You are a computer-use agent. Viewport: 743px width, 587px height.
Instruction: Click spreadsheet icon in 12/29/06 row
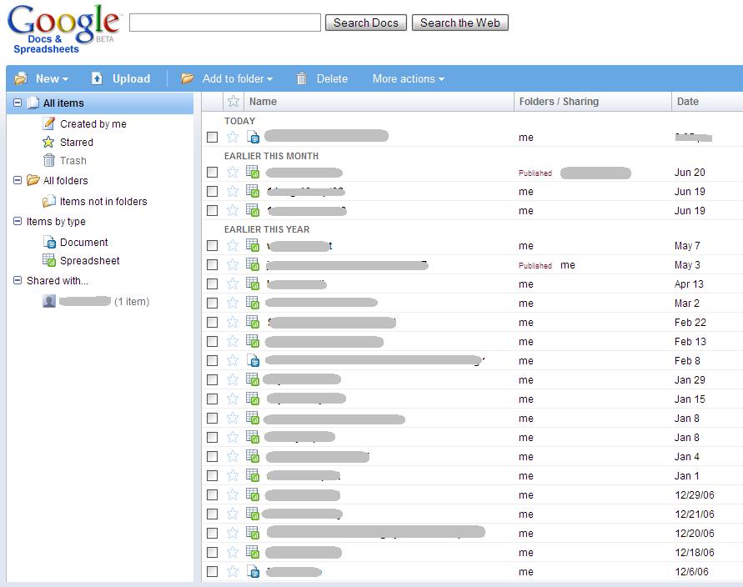(x=253, y=494)
